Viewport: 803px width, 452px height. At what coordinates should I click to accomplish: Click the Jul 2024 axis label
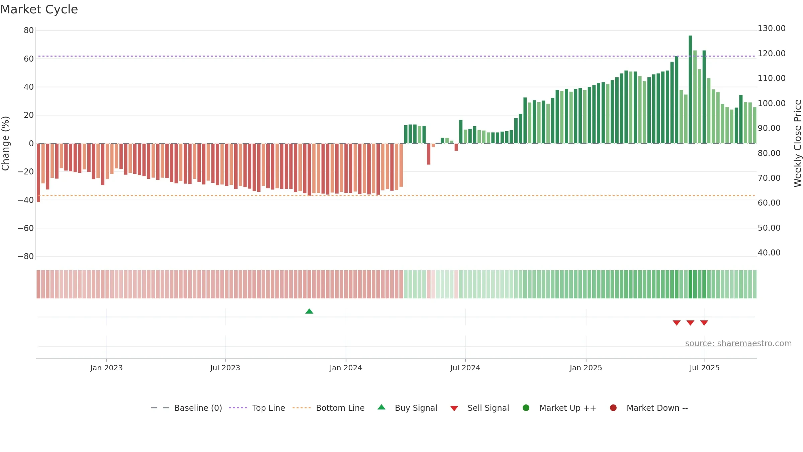pyautogui.click(x=465, y=368)
